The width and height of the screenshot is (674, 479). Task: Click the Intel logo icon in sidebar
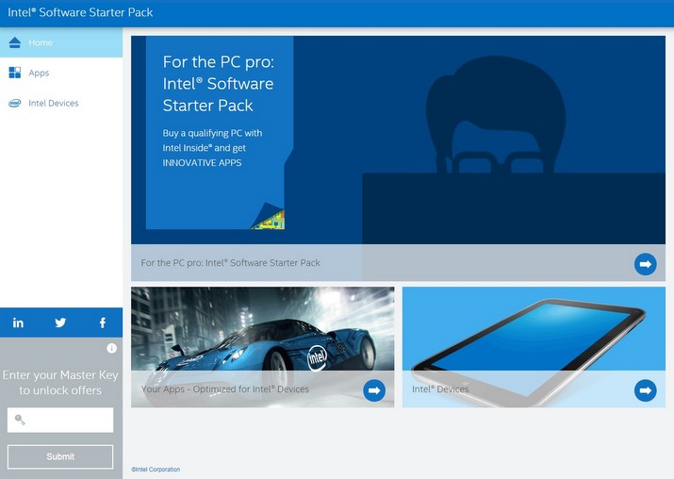[15, 104]
